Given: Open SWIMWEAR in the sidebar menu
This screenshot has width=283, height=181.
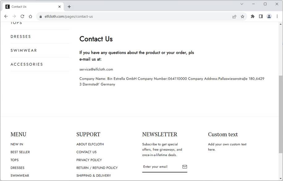Looking at the screenshot, I should [24, 50].
